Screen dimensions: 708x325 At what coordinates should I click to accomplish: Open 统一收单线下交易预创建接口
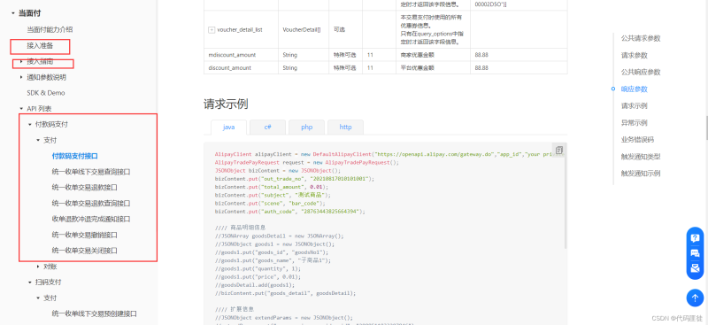coord(95,313)
